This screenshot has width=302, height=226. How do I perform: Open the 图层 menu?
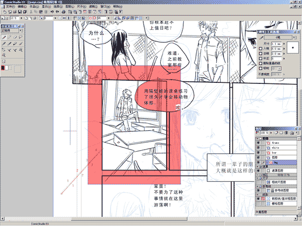tap(70, 6)
